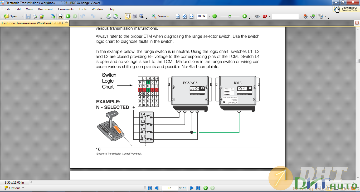
Task: Click the zoom slider handle
Action: tap(230, 16)
